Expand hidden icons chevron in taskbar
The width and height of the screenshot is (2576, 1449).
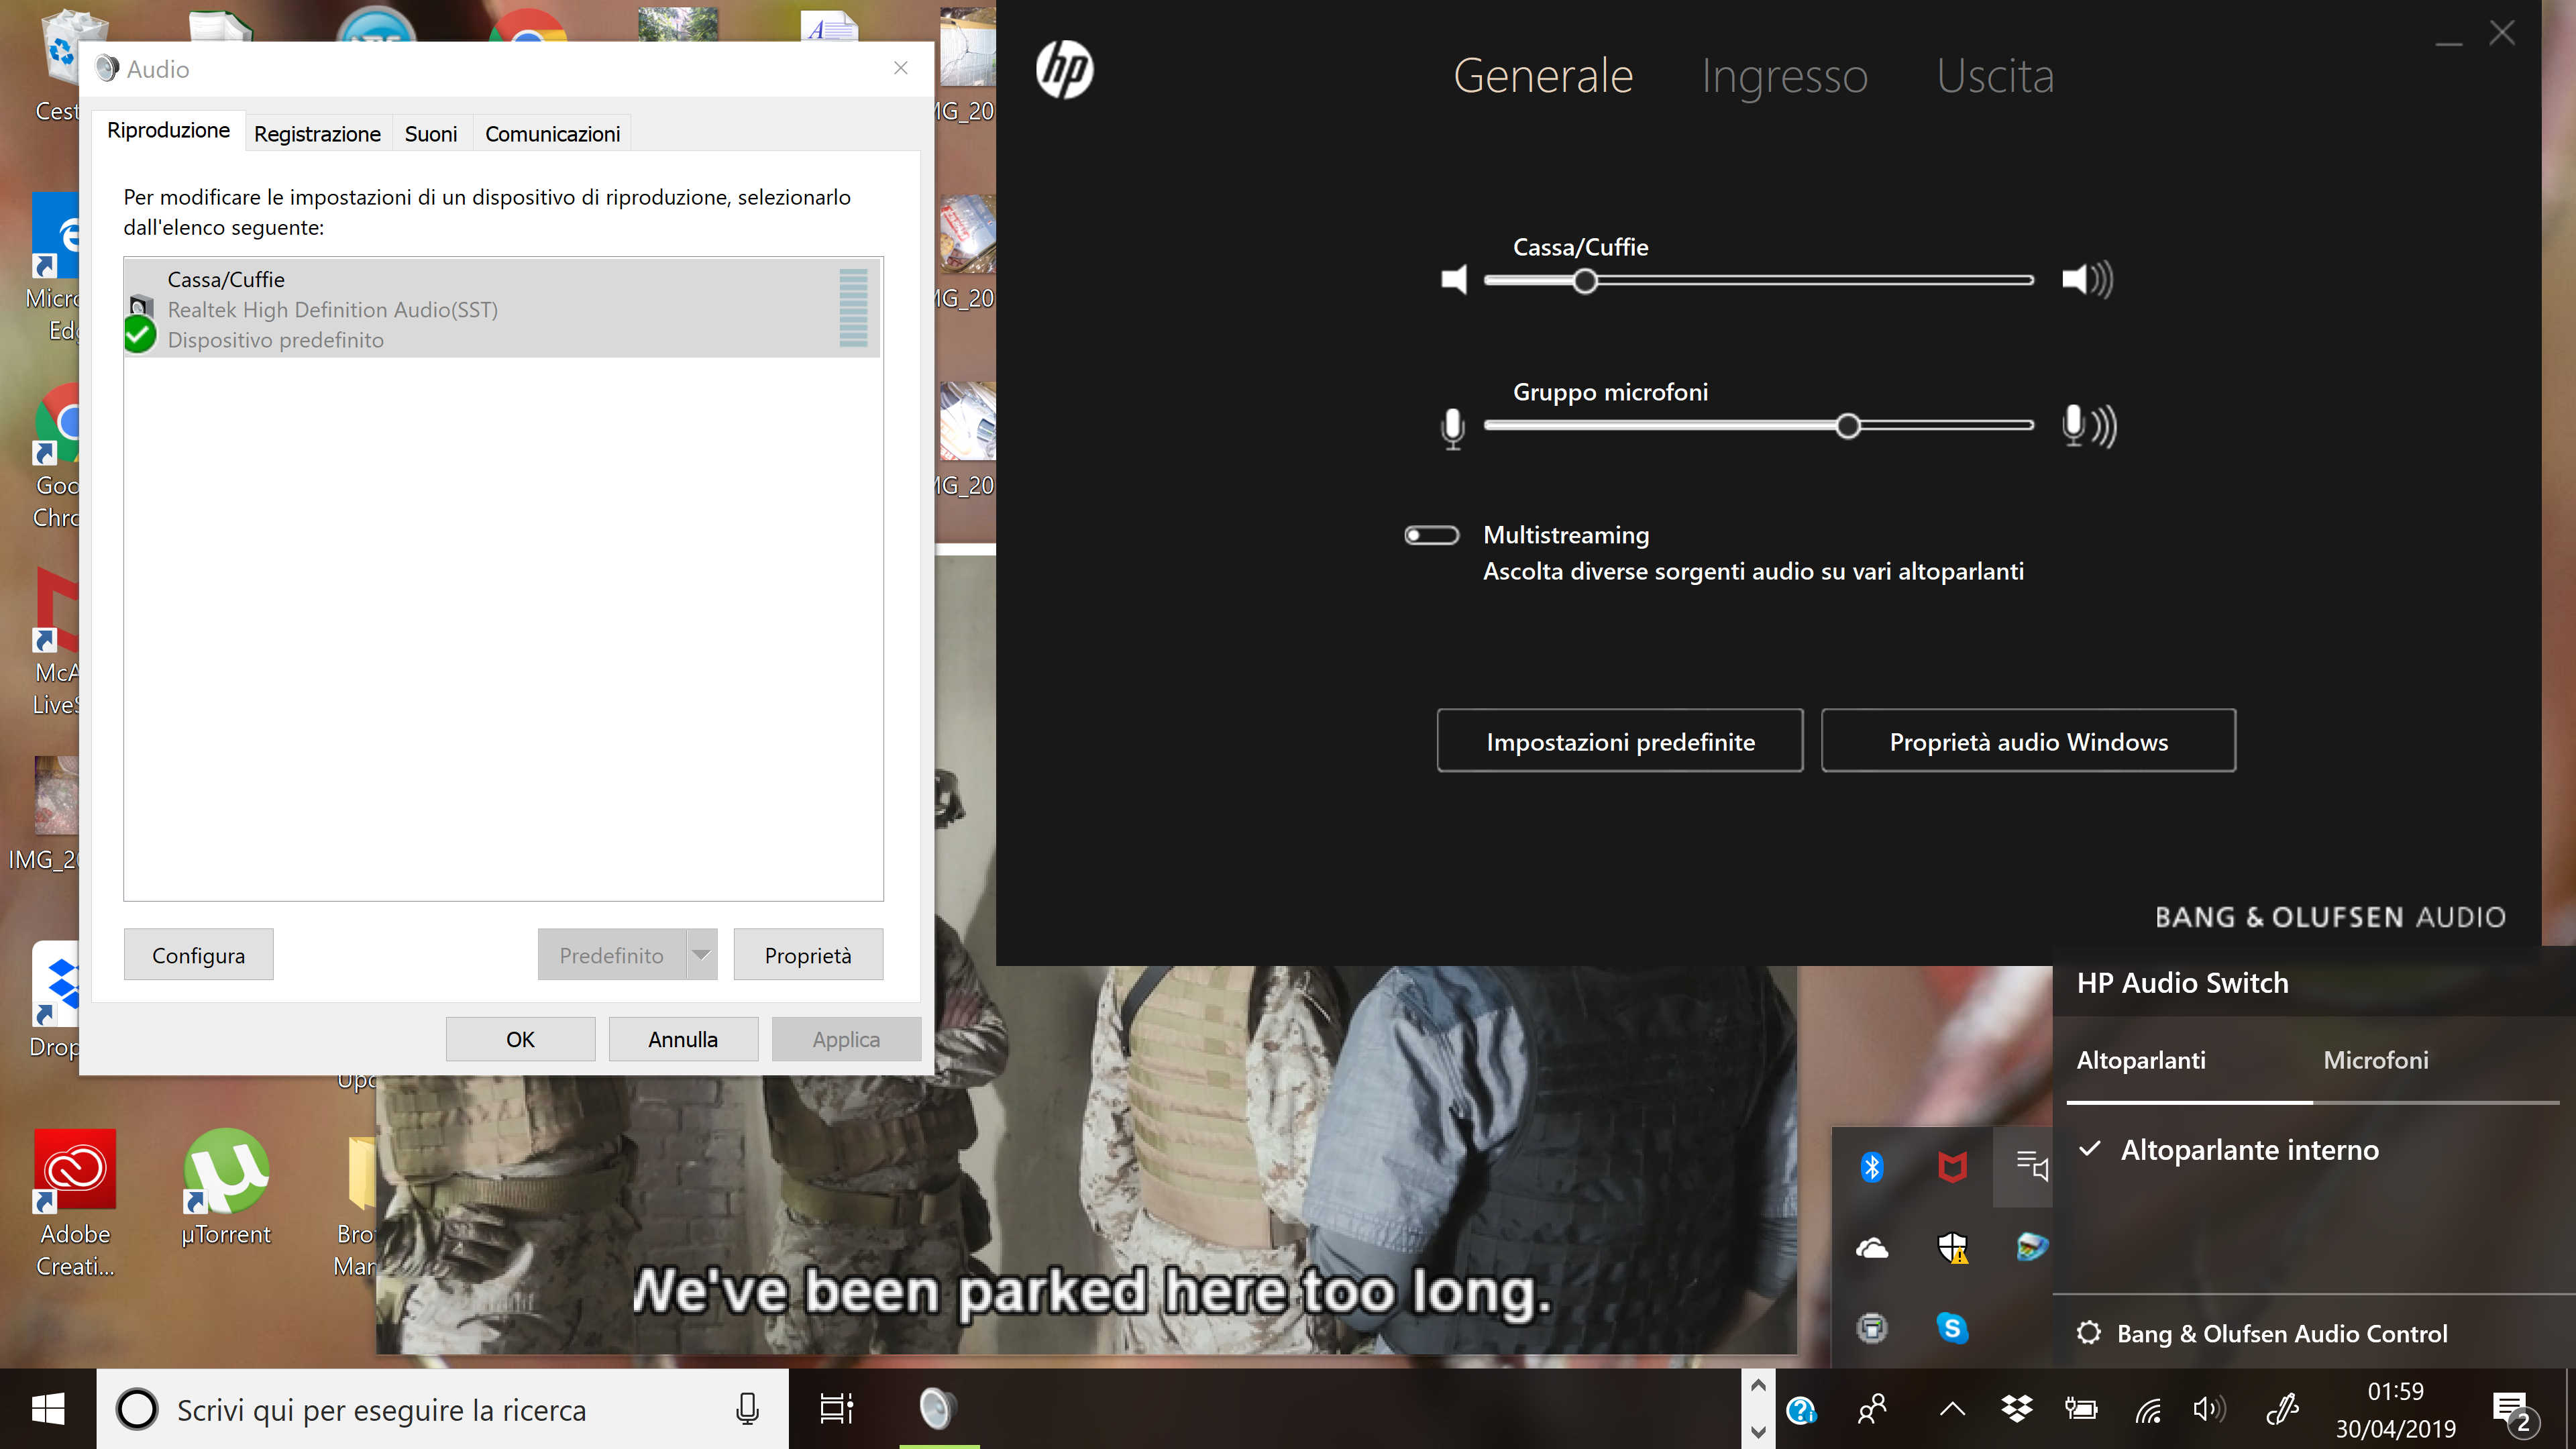tap(1951, 1410)
